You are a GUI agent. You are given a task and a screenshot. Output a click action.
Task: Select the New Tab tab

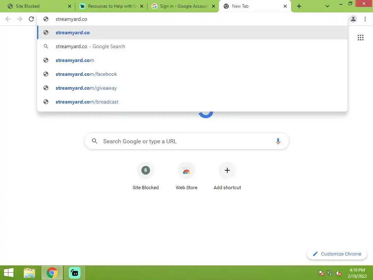tap(255, 6)
